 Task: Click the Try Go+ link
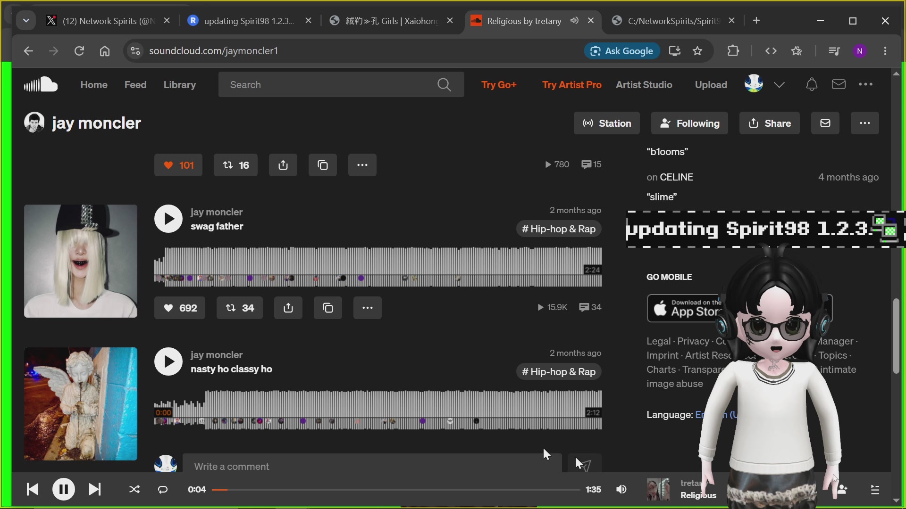pos(499,85)
